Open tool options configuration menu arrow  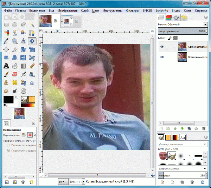pyautogui.click(x=34, y=123)
